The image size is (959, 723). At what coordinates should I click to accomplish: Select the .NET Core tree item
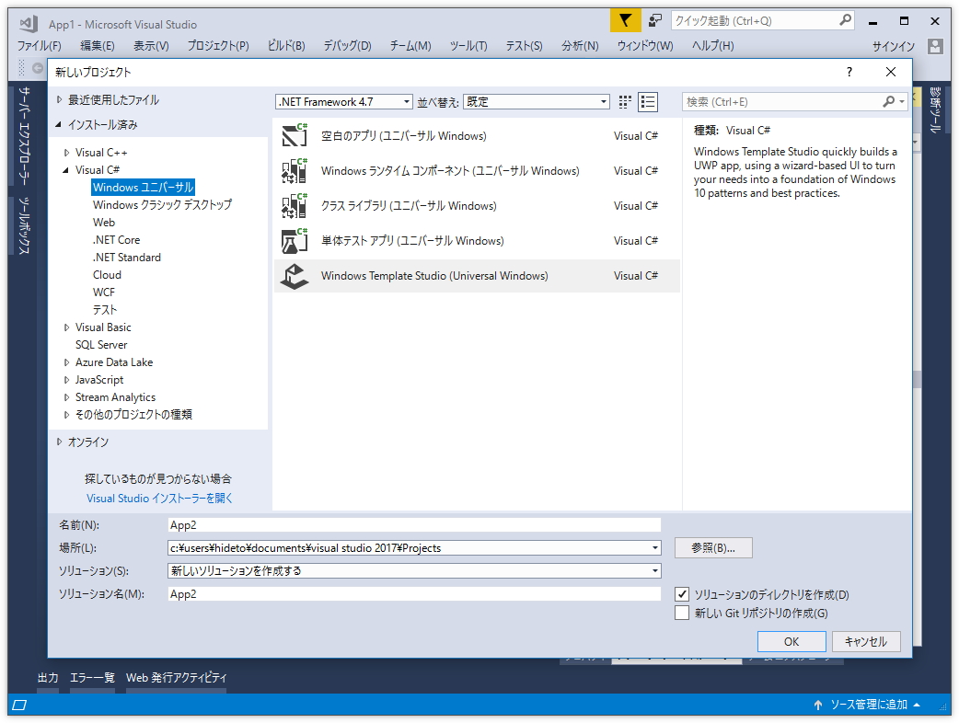(116, 240)
